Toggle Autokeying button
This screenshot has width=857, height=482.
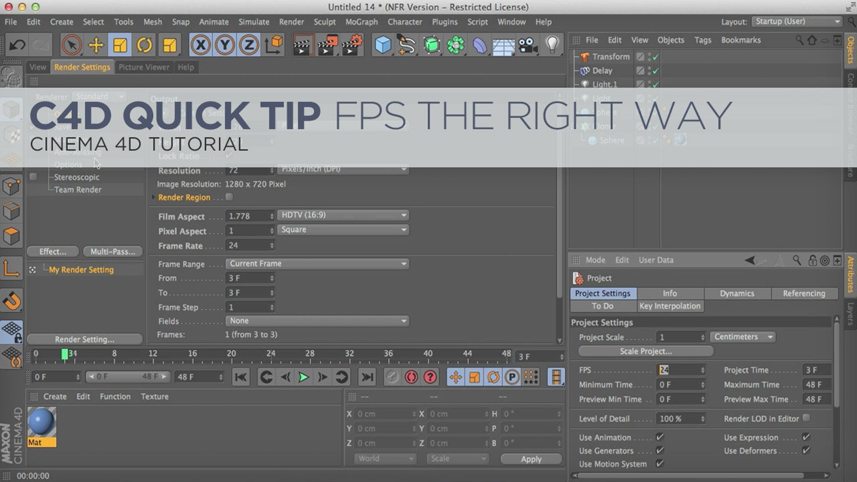(x=411, y=377)
